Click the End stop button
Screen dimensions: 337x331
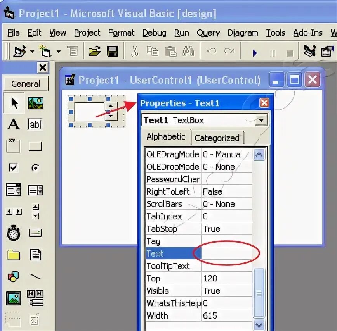click(290, 53)
